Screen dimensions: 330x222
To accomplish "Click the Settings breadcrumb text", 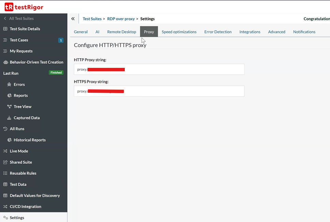I will tap(147, 19).
